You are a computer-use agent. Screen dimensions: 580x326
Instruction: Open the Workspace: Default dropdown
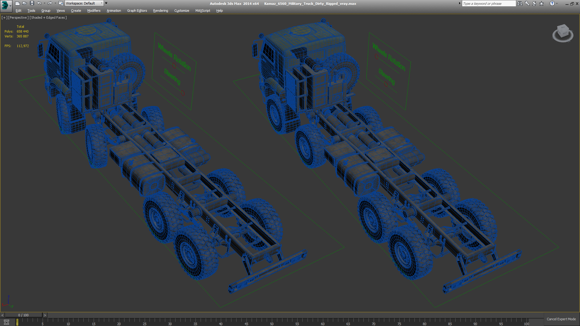coord(84,3)
